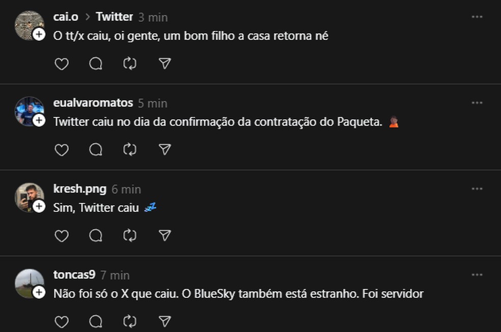Viewport: 501px width, 332px height.
Task: Open the share icon on eualvaromatos's post
Action: point(163,150)
